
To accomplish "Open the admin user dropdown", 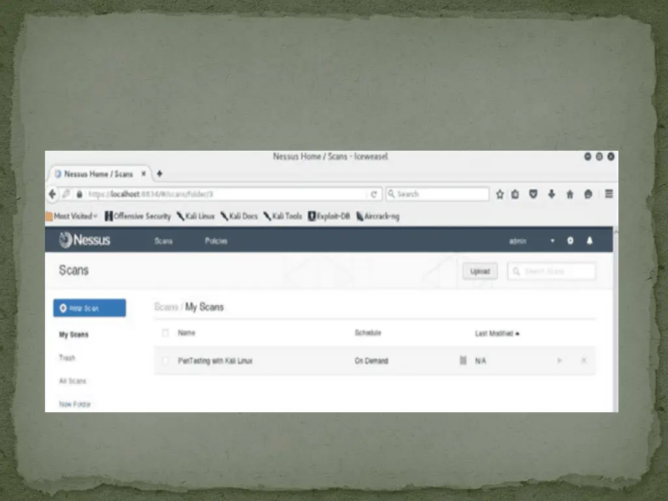I will 532,241.
